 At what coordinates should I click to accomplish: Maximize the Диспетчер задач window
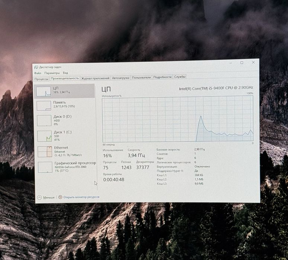tap(242, 63)
